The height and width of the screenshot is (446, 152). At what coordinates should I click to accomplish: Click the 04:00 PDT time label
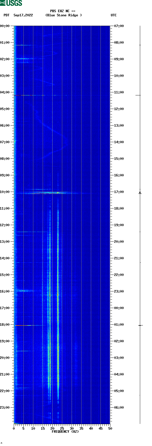click(x=5, y=92)
